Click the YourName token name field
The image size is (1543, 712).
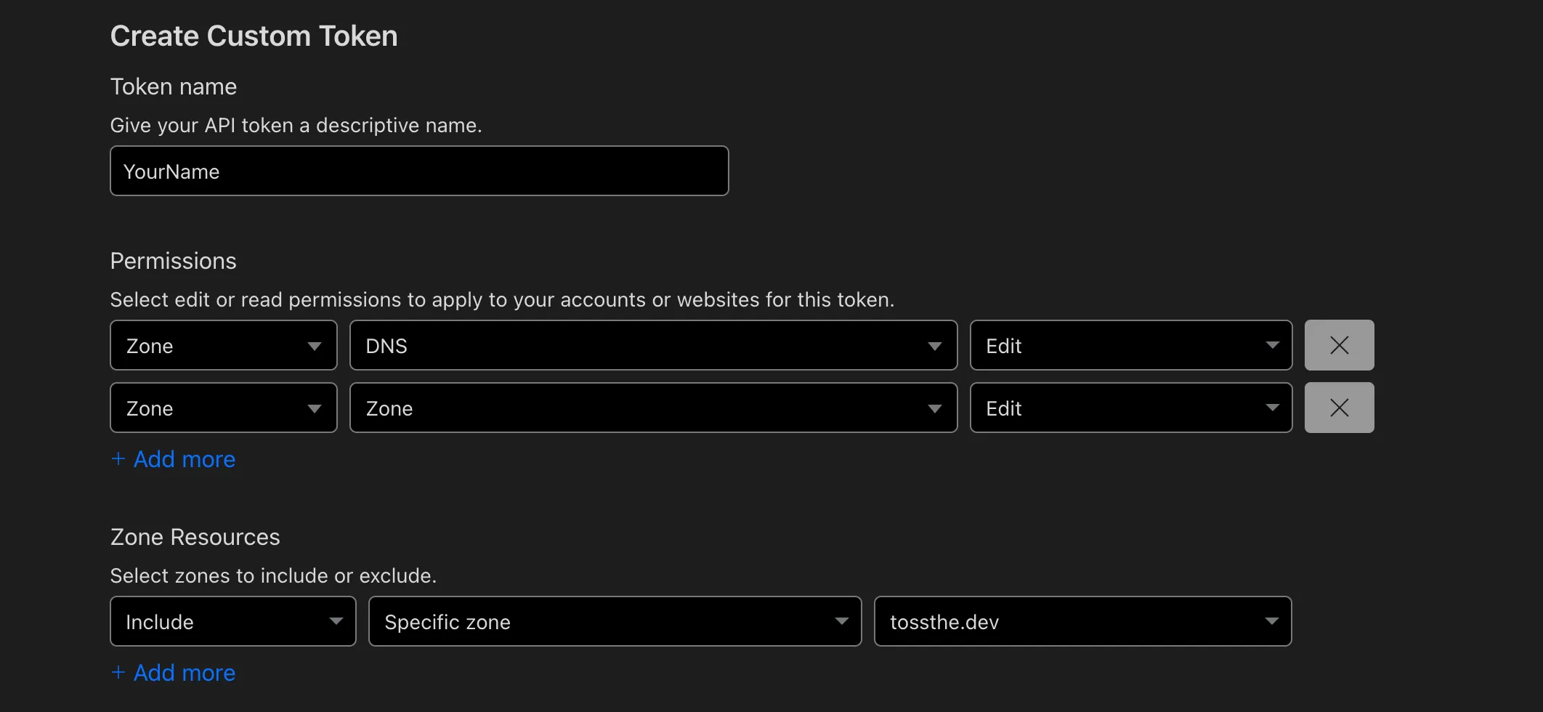(x=418, y=171)
